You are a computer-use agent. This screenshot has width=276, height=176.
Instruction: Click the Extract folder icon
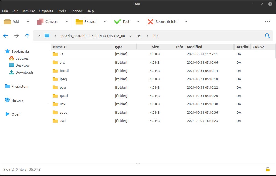pos(79,21)
